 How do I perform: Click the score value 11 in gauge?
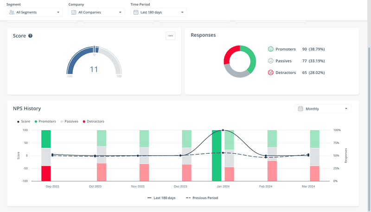94,69
